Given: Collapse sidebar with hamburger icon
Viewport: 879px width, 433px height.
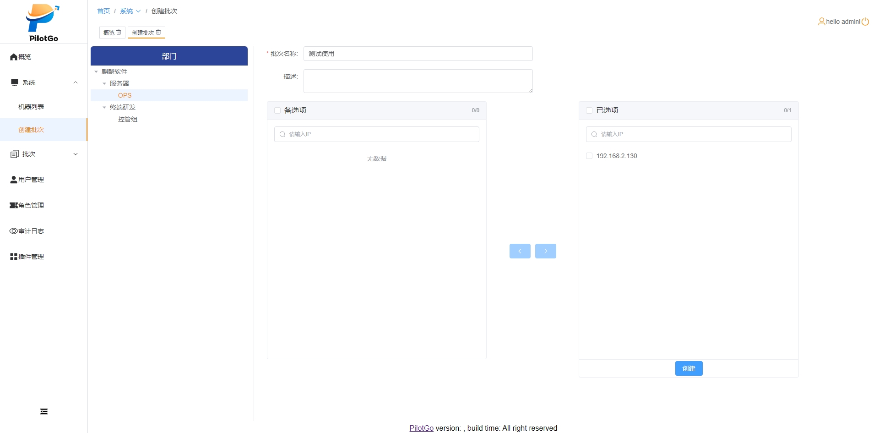Looking at the screenshot, I should pos(44,411).
